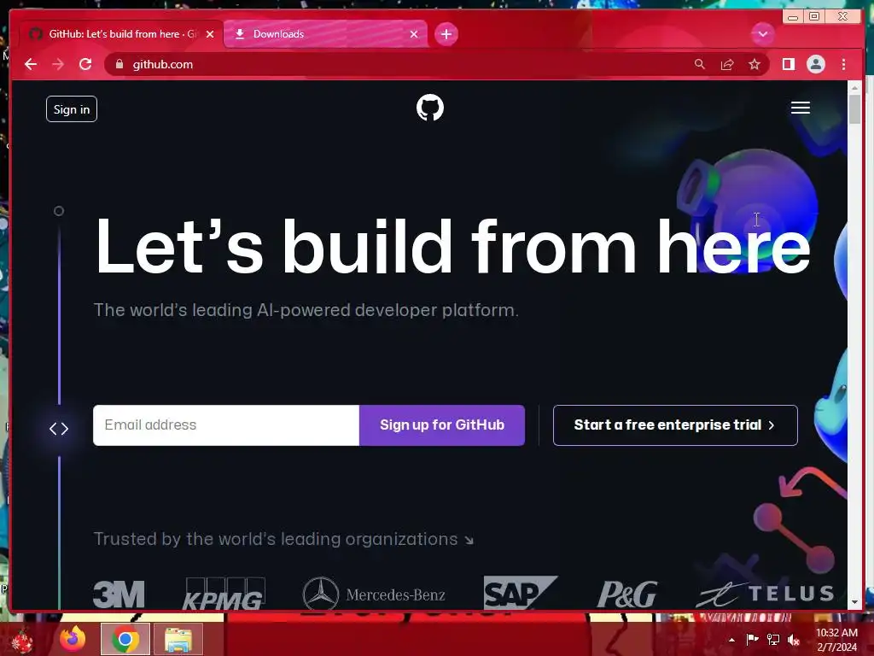This screenshot has width=874, height=656.
Task: Click the 3M logo
Action: [119, 594]
